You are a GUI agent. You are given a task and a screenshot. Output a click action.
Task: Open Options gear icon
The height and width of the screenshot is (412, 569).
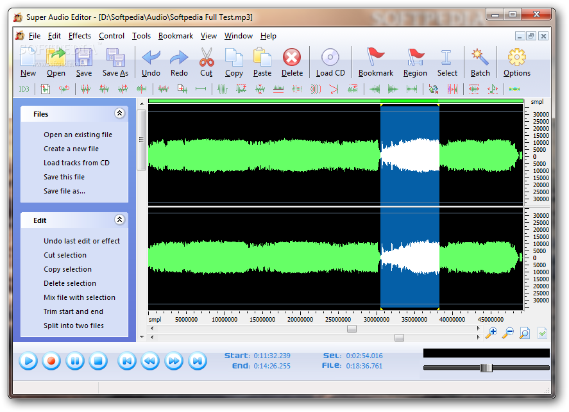[517, 57]
